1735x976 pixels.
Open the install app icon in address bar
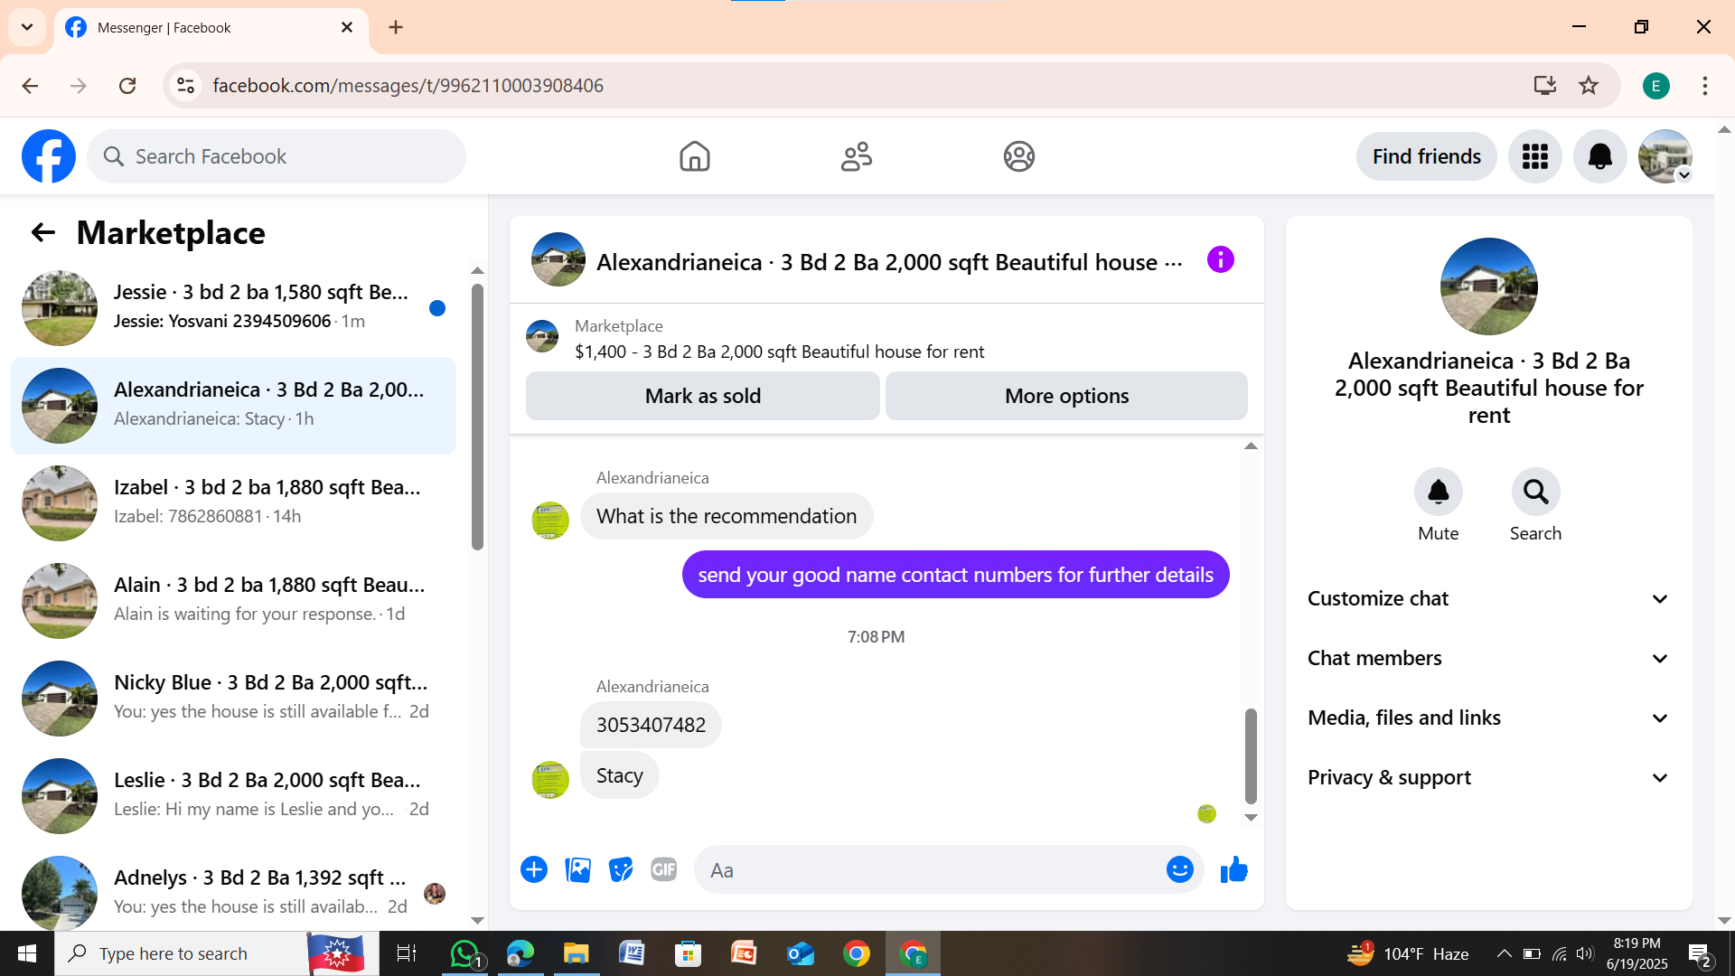tap(1545, 85)
